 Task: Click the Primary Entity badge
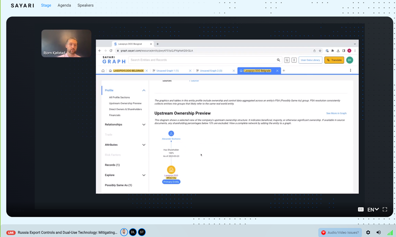(171, 182)
